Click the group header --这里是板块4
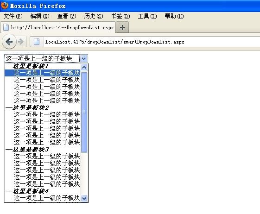 [x=43, y=191]
